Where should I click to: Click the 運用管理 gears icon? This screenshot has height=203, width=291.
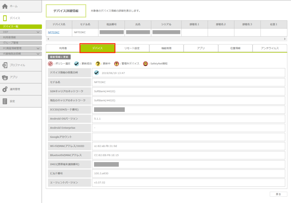tap(5, 89)
